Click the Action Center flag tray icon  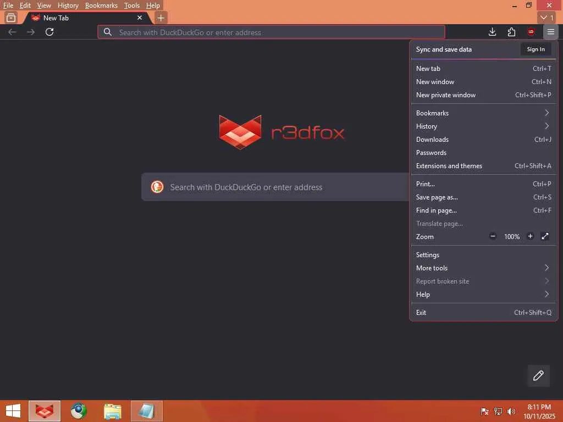tap(484, 411)
